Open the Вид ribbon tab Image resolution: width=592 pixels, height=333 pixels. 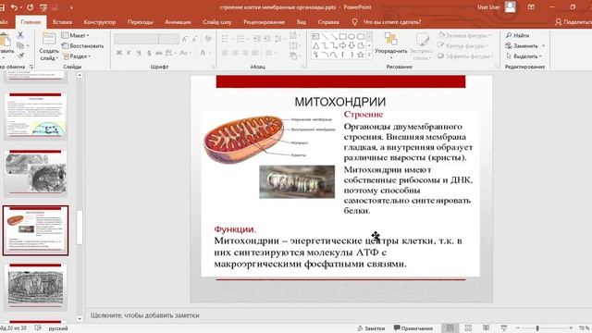pos(302,22)
